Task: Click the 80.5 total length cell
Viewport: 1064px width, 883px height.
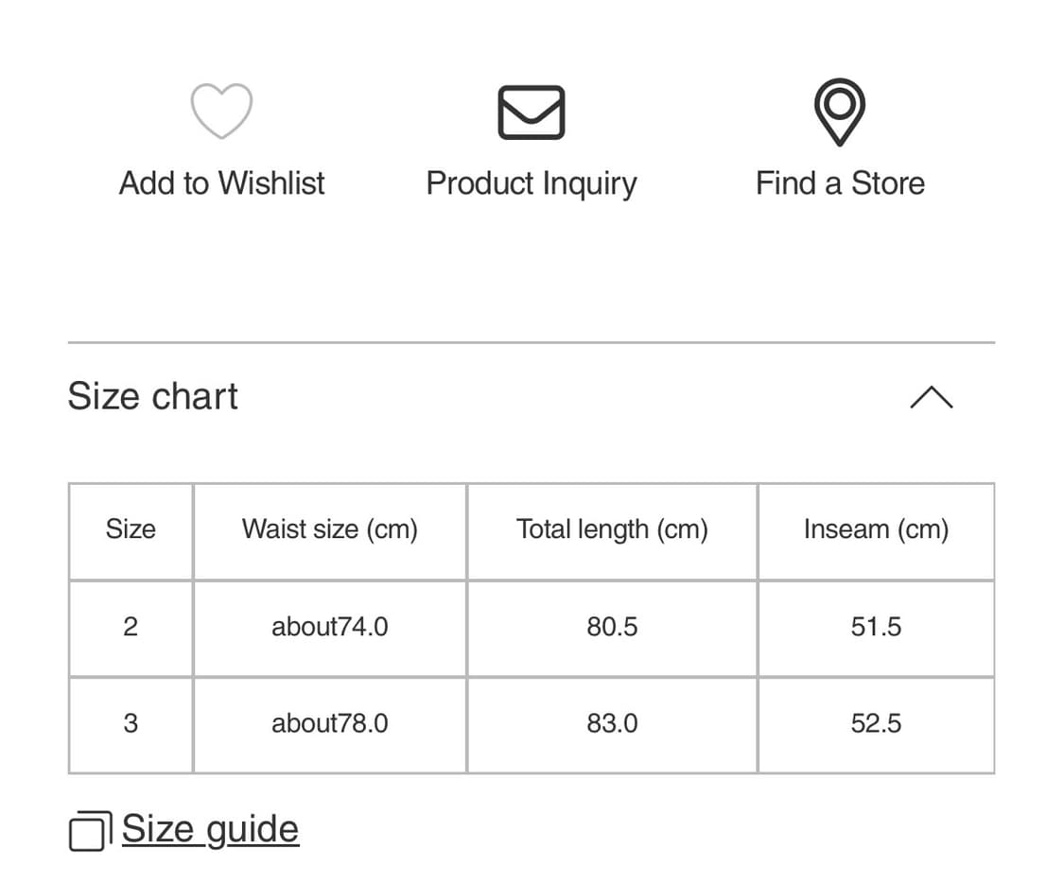Action: click(612, 627)
